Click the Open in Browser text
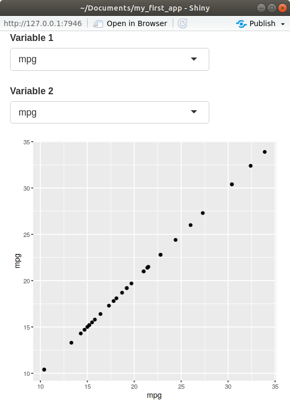The width and height of the screenshot is (290, 410). click(137, 23)
